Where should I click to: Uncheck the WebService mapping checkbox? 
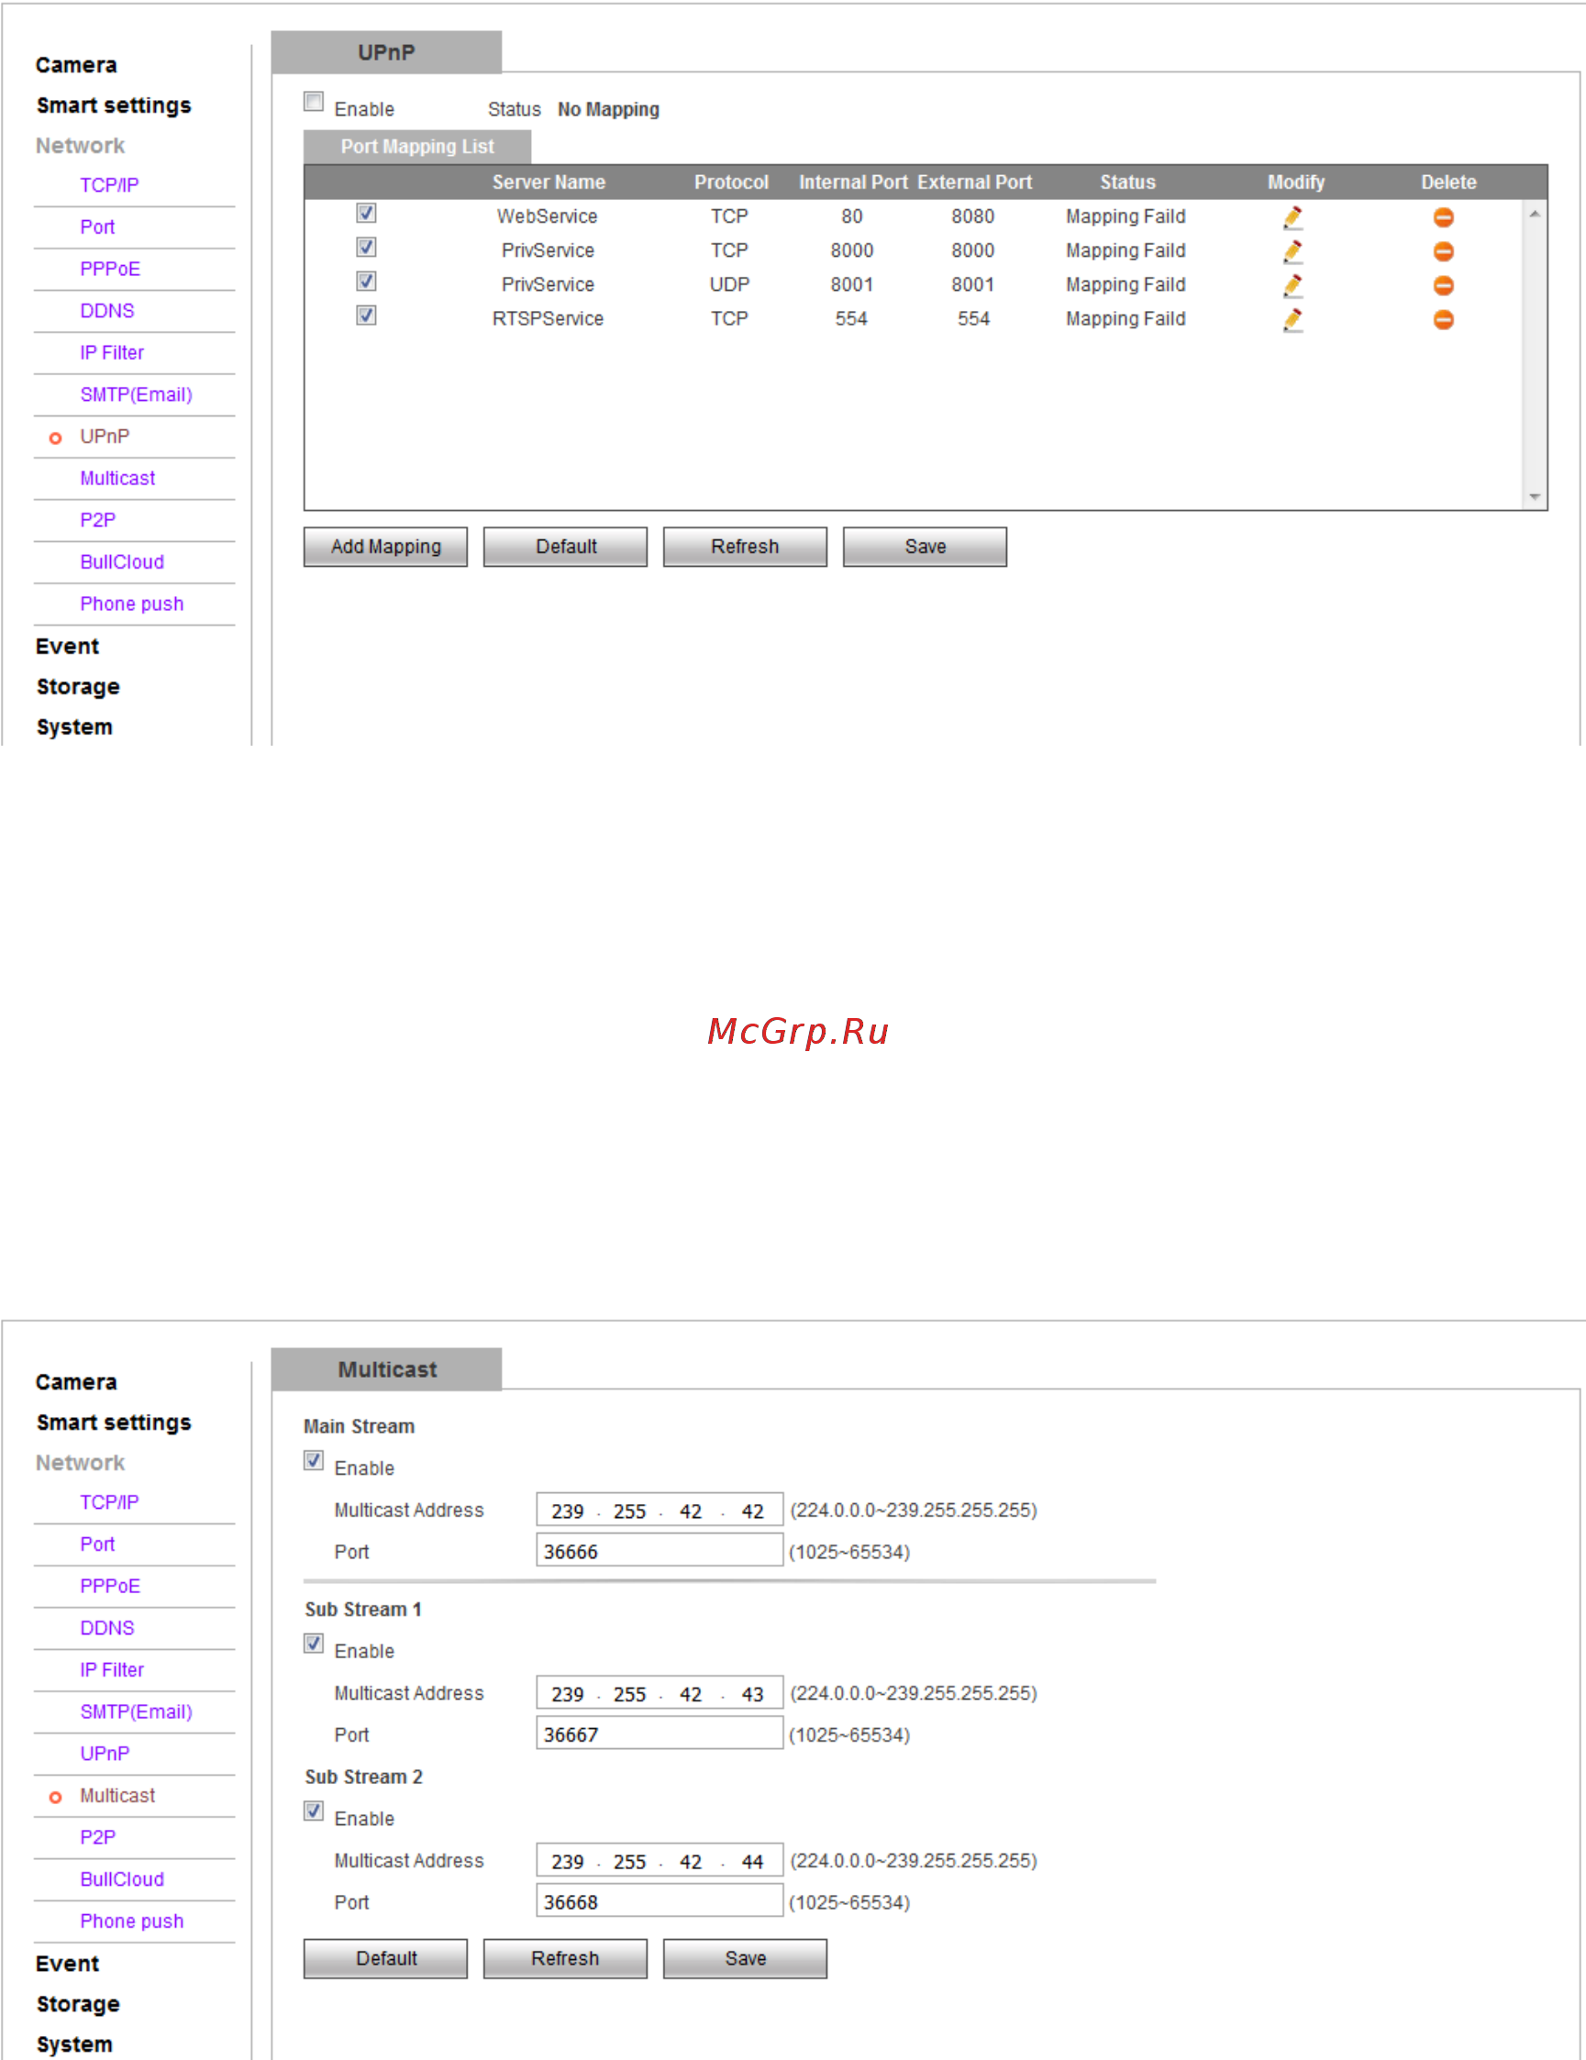(x=366, y=213)
